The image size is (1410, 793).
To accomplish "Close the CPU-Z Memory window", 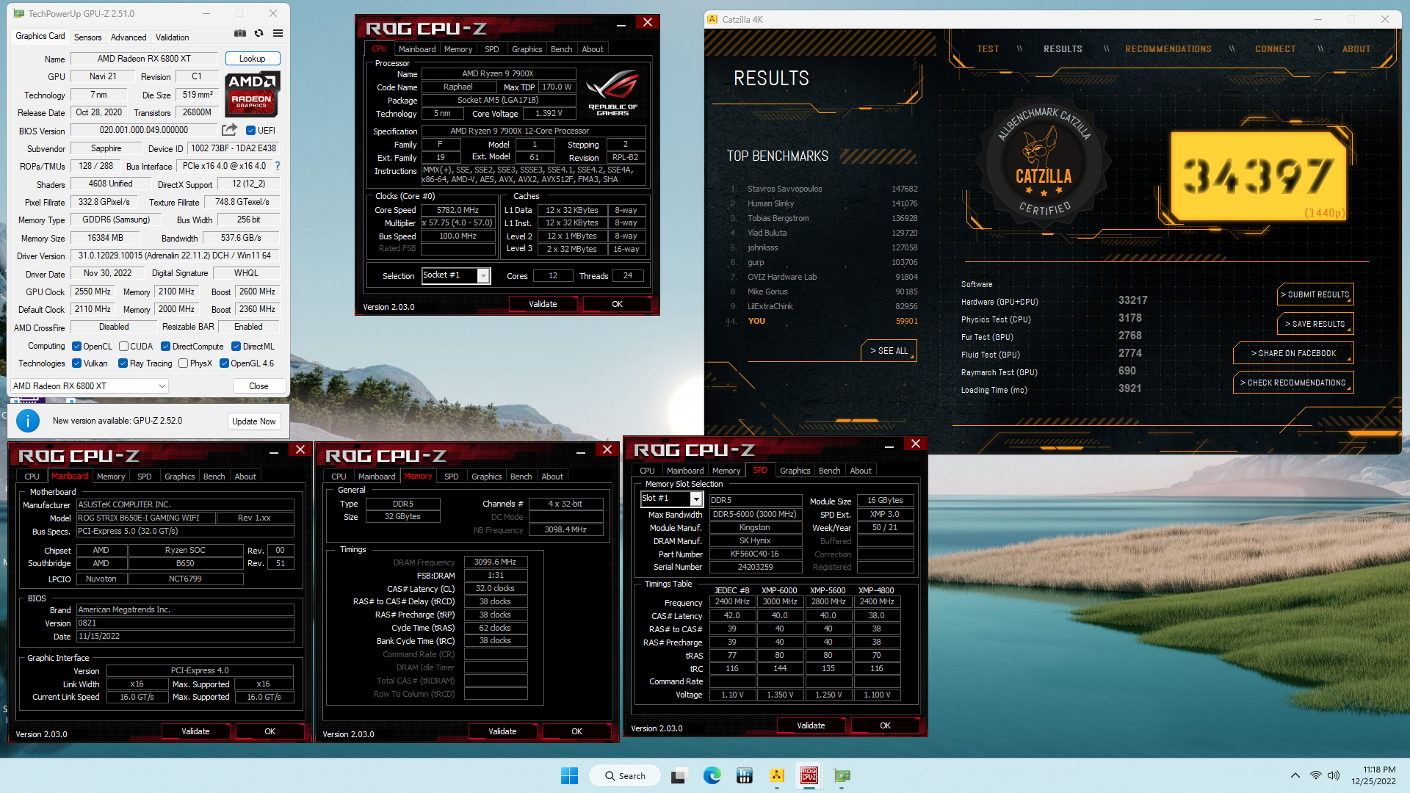I will pyautogui.click(x=607, y=449).
